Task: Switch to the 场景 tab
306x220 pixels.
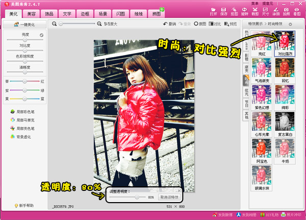Action: [x=103, y=14]
